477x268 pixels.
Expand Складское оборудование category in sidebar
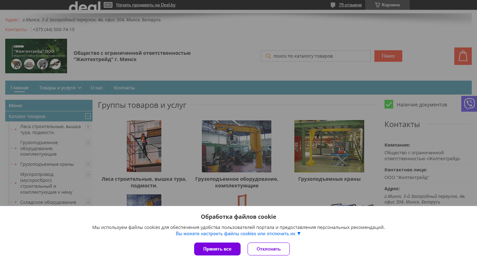tap(88, 202)
